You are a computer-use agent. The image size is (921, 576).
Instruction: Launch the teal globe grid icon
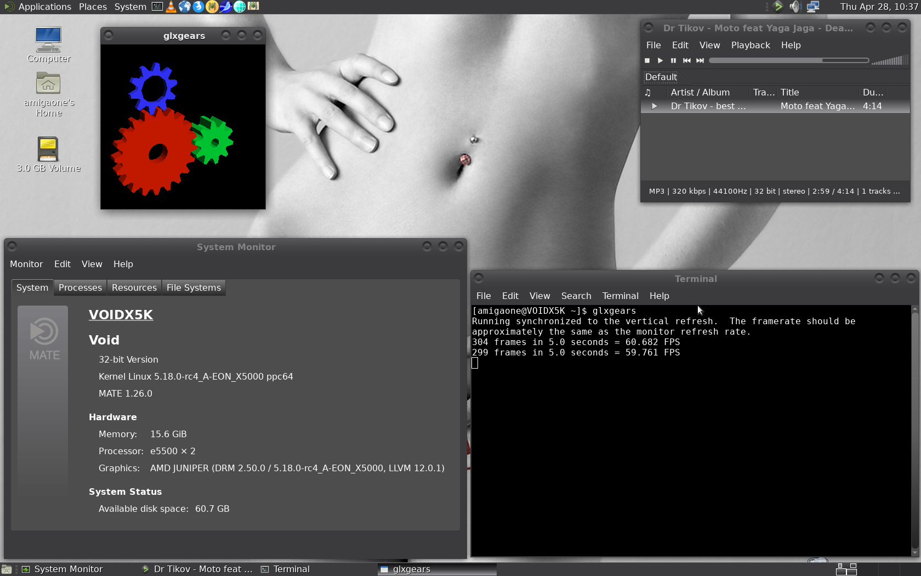tap(240, 7)
